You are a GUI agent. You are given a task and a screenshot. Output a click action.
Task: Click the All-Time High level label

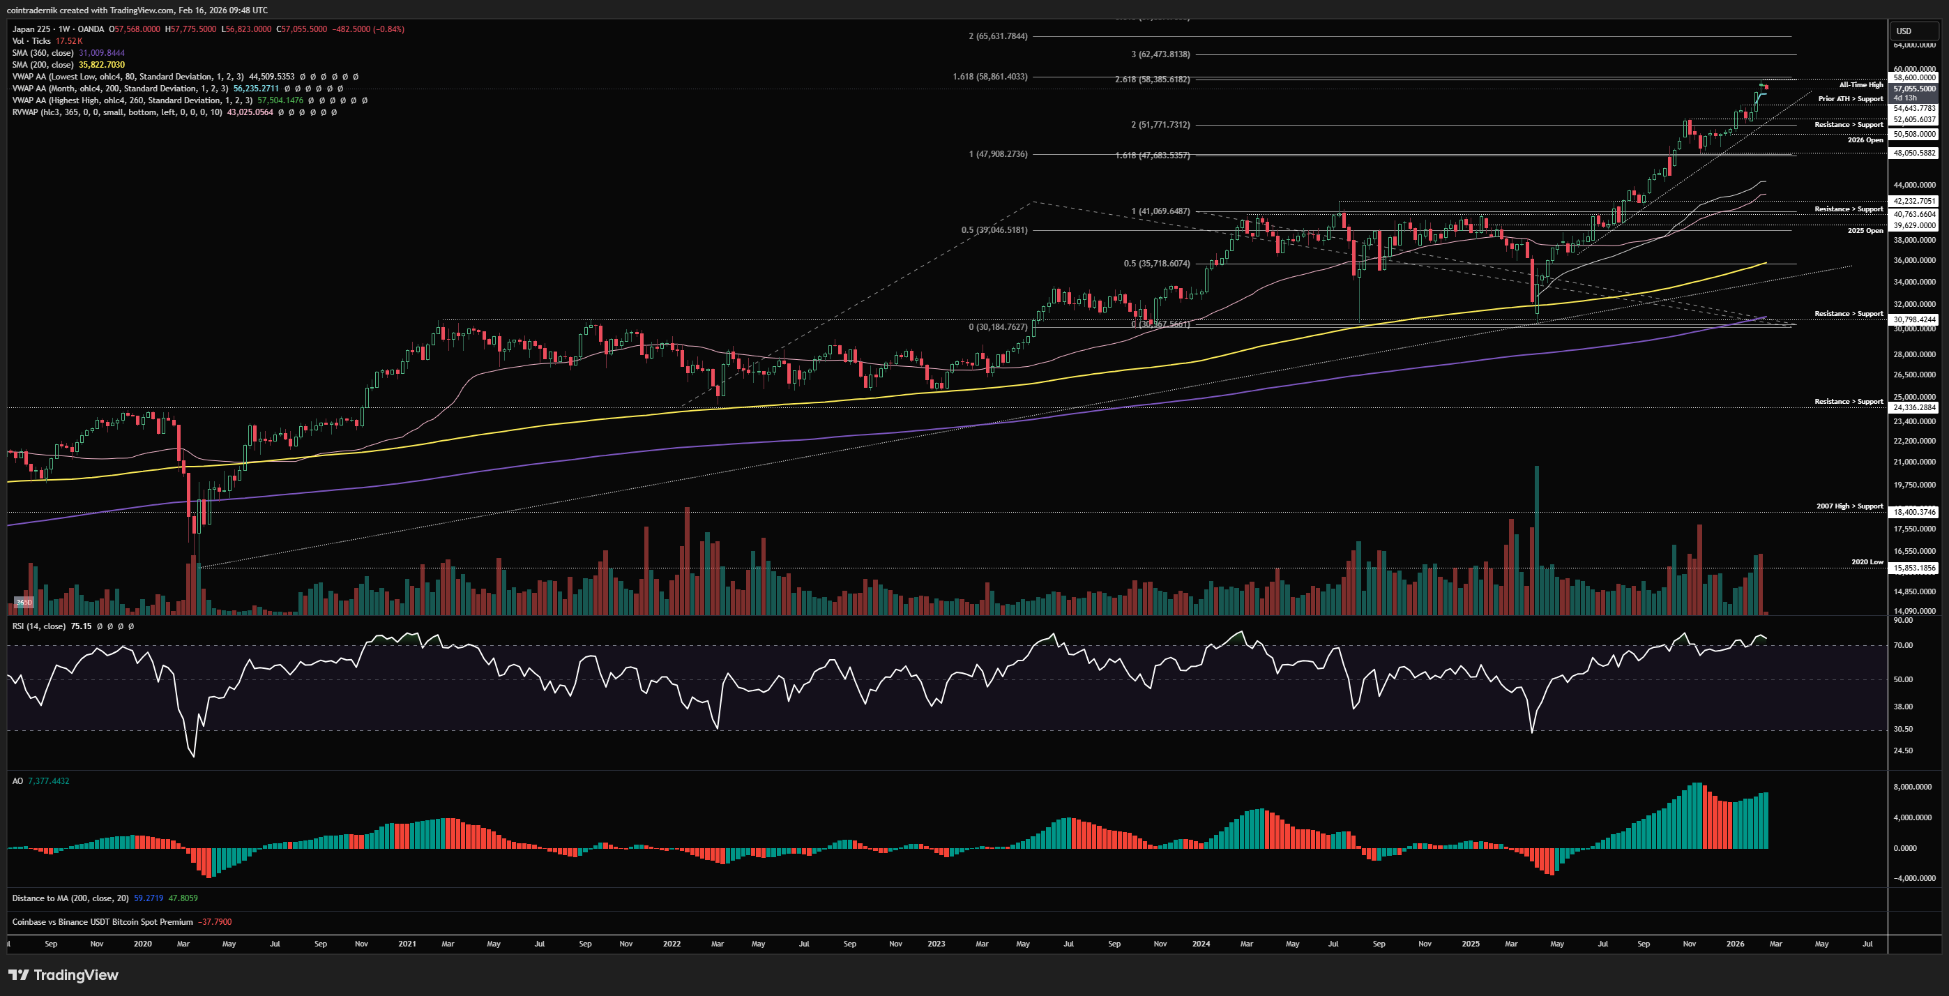(1860, 85)
